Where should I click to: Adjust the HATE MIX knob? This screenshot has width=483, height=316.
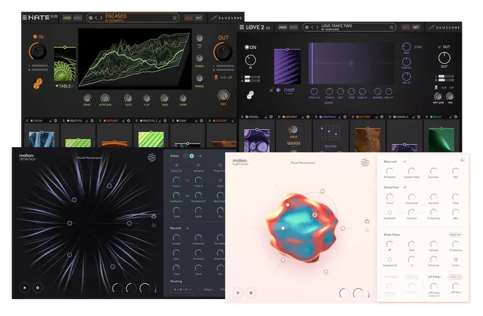[x=223, y=95]
